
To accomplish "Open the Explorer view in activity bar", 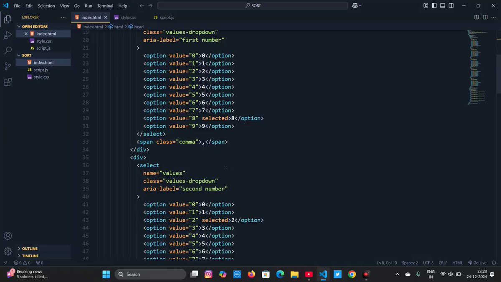I will pos(8,19).
